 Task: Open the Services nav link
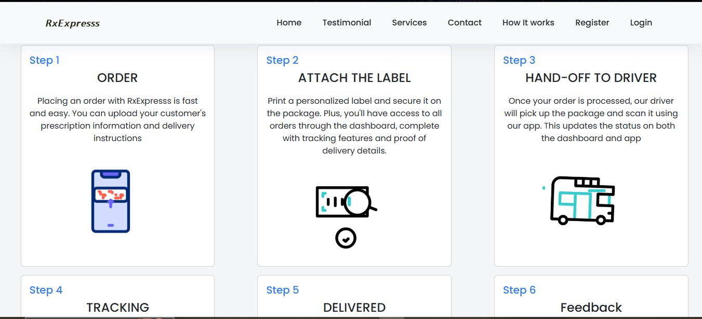click(x=409, y=23)
